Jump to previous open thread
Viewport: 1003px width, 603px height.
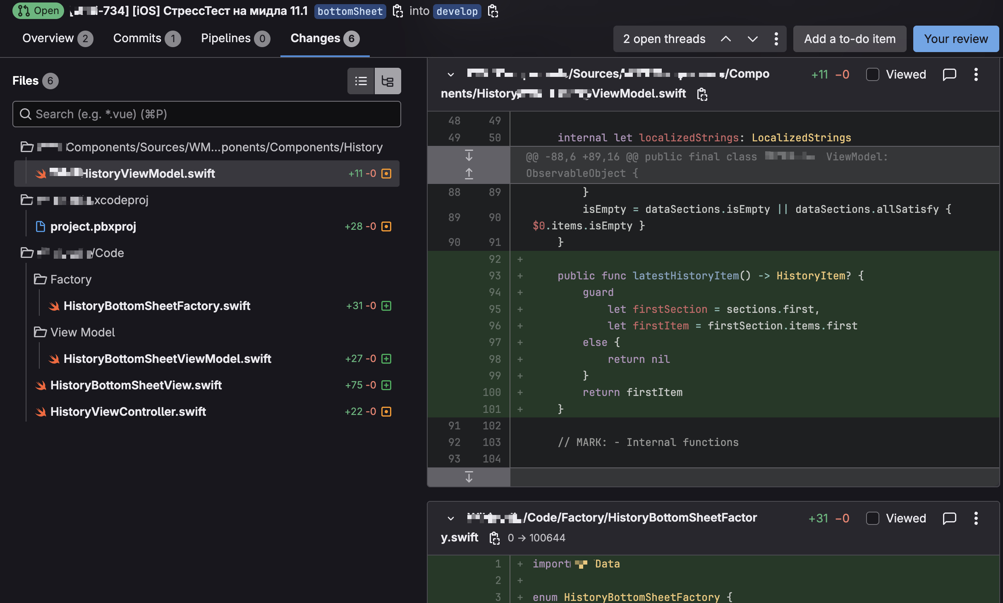click(726, 39)
